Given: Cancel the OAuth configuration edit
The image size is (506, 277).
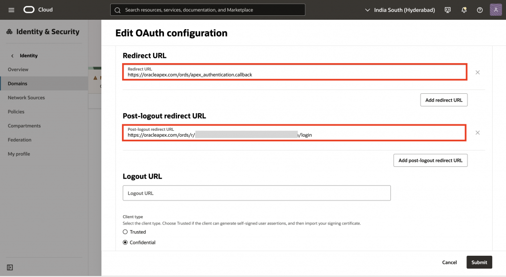Looking at the screenshot, I should [x=449, y=262].
